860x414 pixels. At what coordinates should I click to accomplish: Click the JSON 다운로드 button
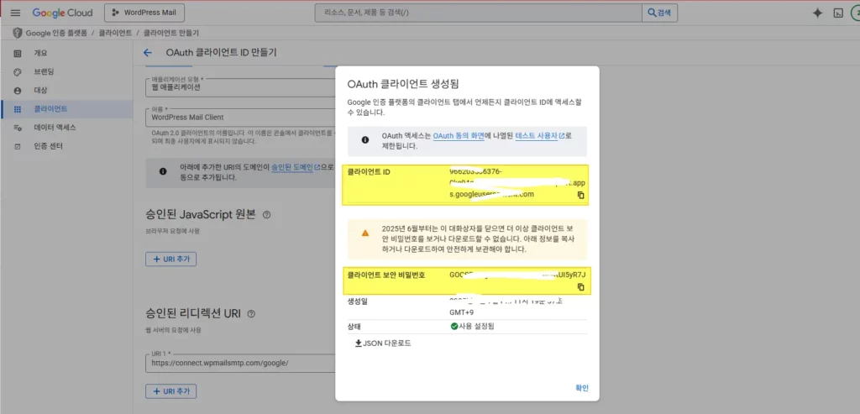click(383, 343)
